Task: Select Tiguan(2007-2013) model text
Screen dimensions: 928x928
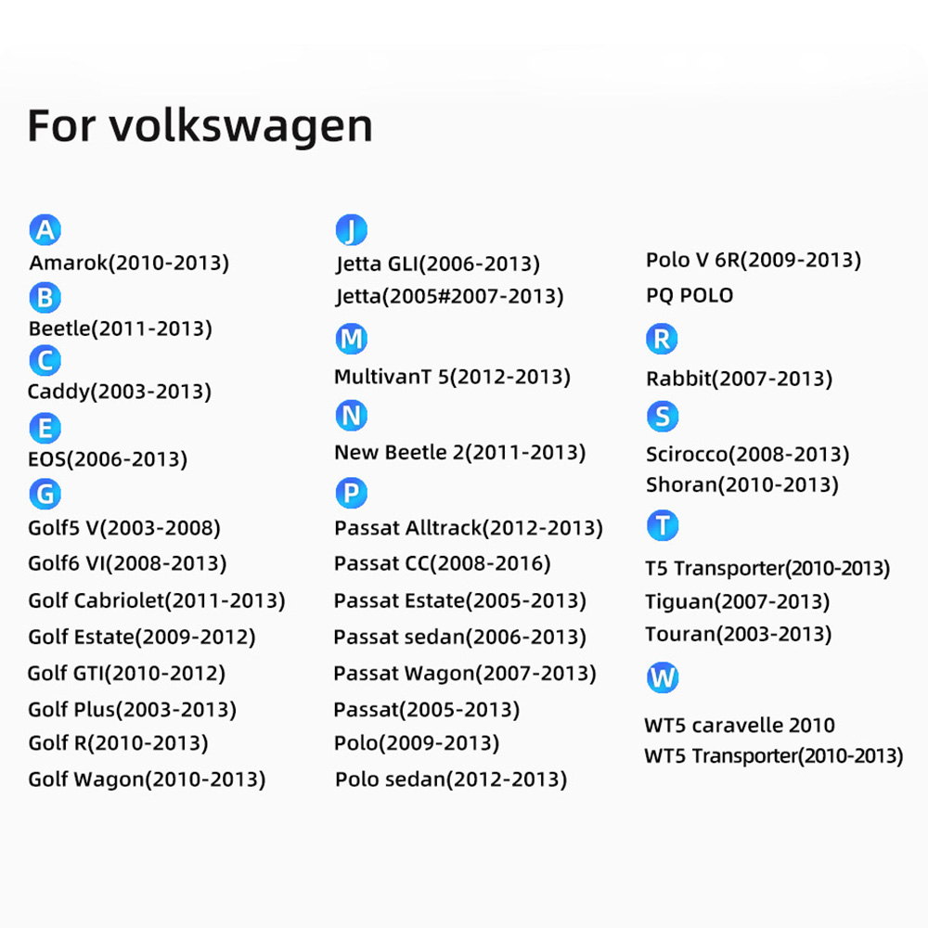Action: [x=737, y=601]
